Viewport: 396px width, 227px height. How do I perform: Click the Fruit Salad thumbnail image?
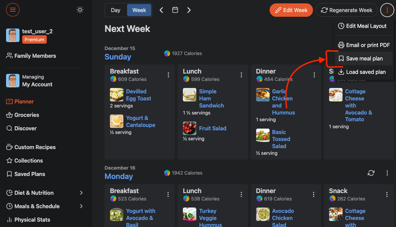coord(190,128)
